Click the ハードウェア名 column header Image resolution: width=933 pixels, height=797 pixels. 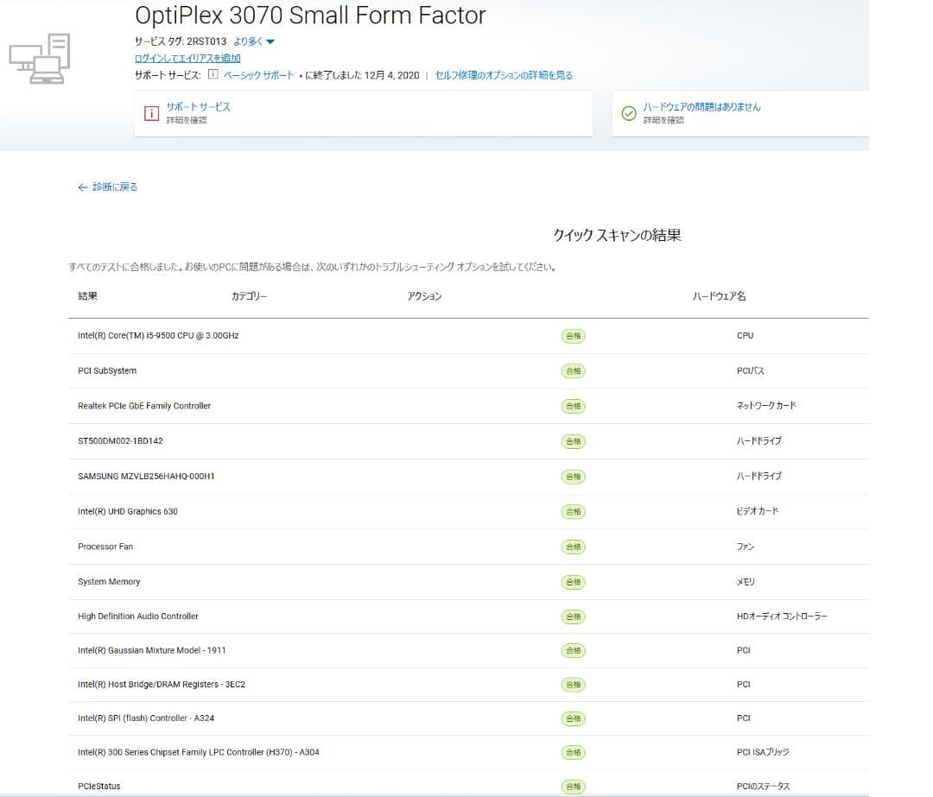[719, 296]
